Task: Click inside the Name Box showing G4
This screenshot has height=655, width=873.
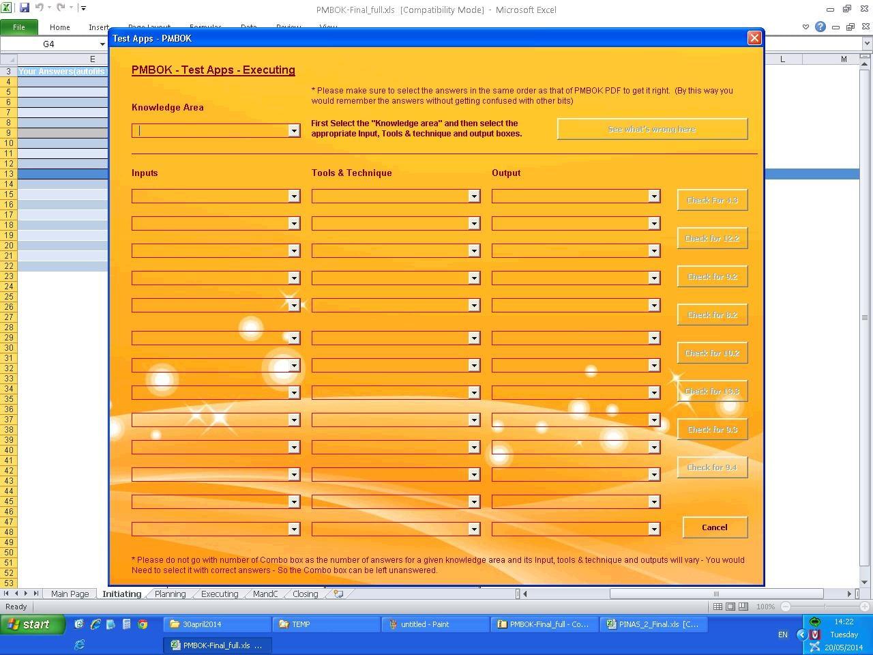Action: [x=48, y=44]
